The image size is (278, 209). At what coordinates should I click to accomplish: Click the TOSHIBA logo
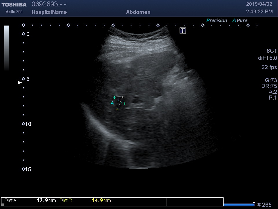14,5
